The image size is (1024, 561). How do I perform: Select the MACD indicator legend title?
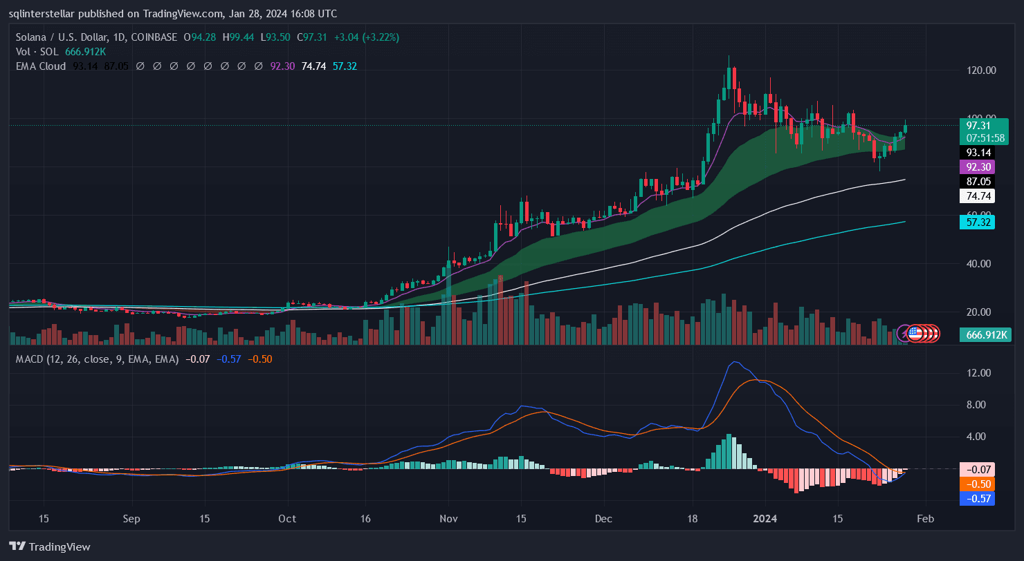pyautogui.click(x=93, y=359)
